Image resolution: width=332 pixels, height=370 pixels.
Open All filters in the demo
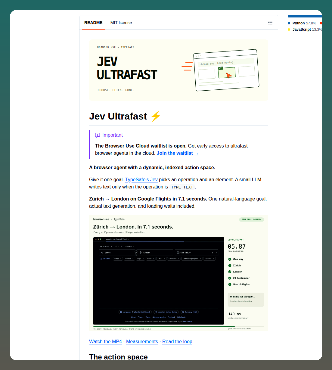tap(105, 259)
